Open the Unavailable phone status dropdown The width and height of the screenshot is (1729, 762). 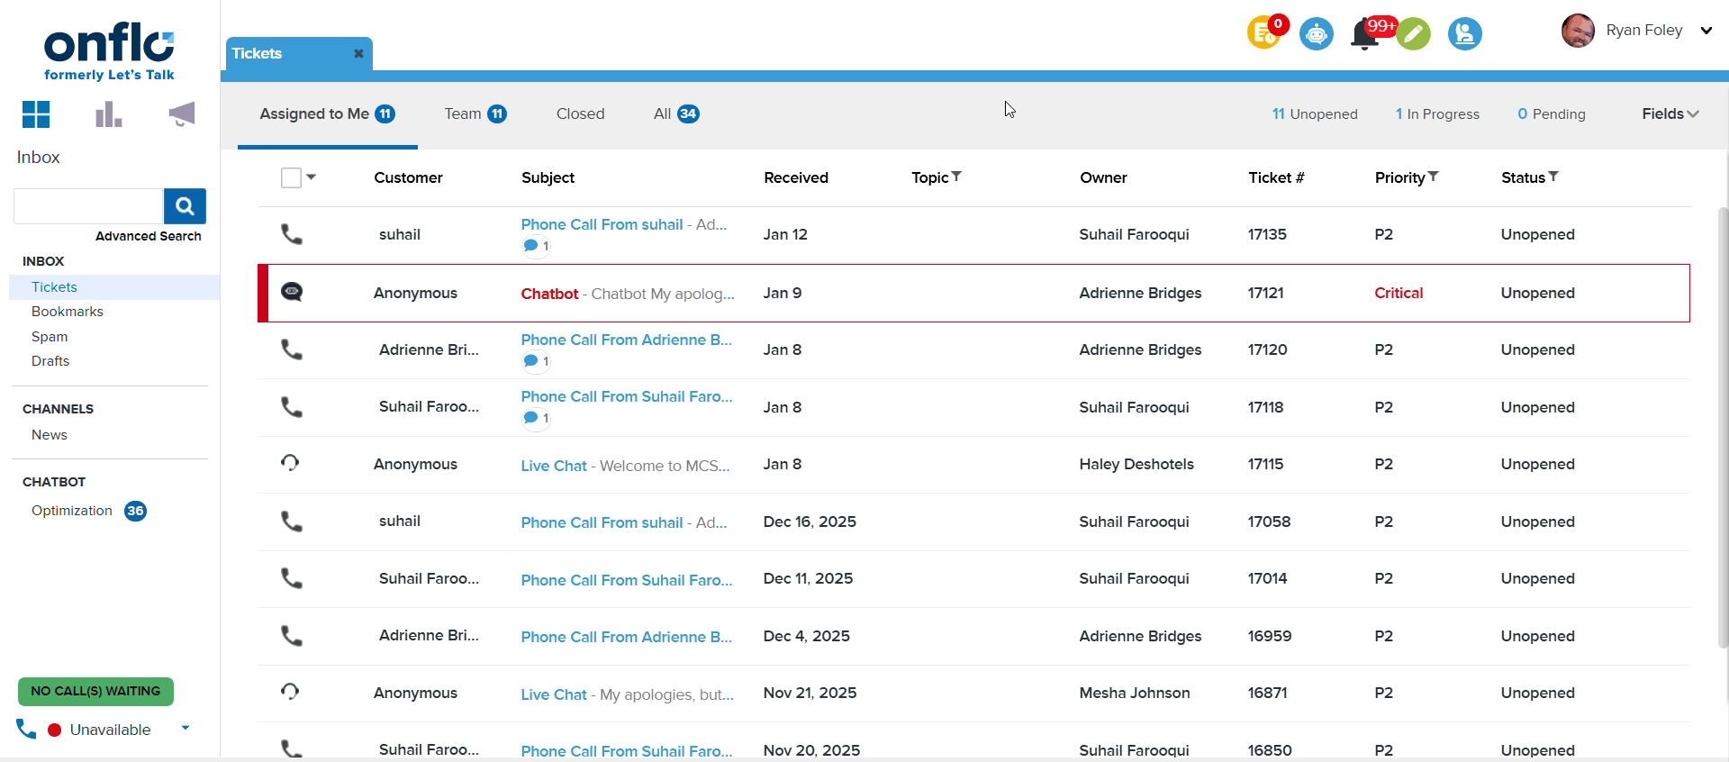tap(186, 728)
